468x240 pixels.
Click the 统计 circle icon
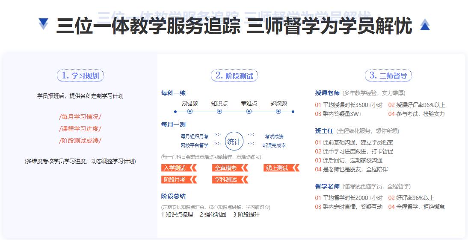pyautogui.click(x=234, y=141)
